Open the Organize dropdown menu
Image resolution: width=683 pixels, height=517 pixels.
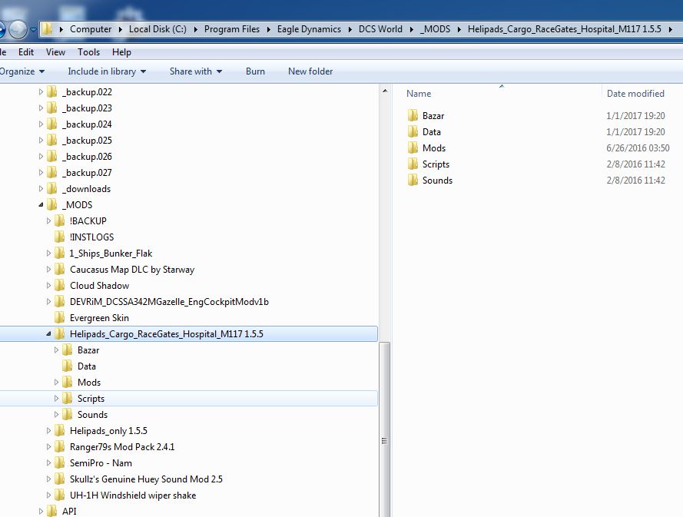(22, 71)
